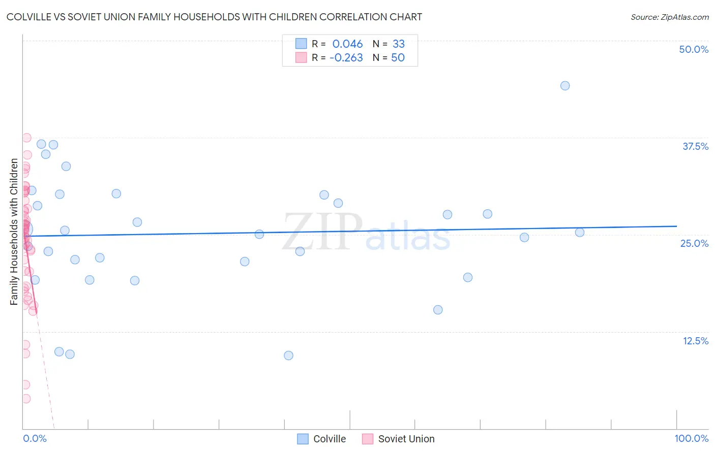Toggle the Soviet Union series label in legend

(406, 439)
